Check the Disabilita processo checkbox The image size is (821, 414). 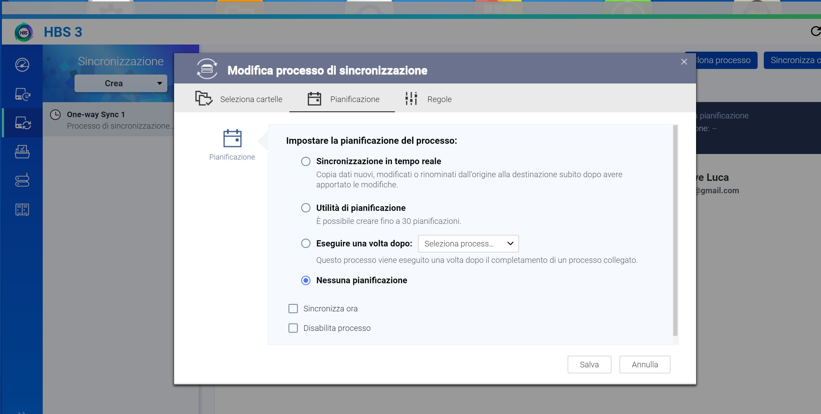(293, 328)
